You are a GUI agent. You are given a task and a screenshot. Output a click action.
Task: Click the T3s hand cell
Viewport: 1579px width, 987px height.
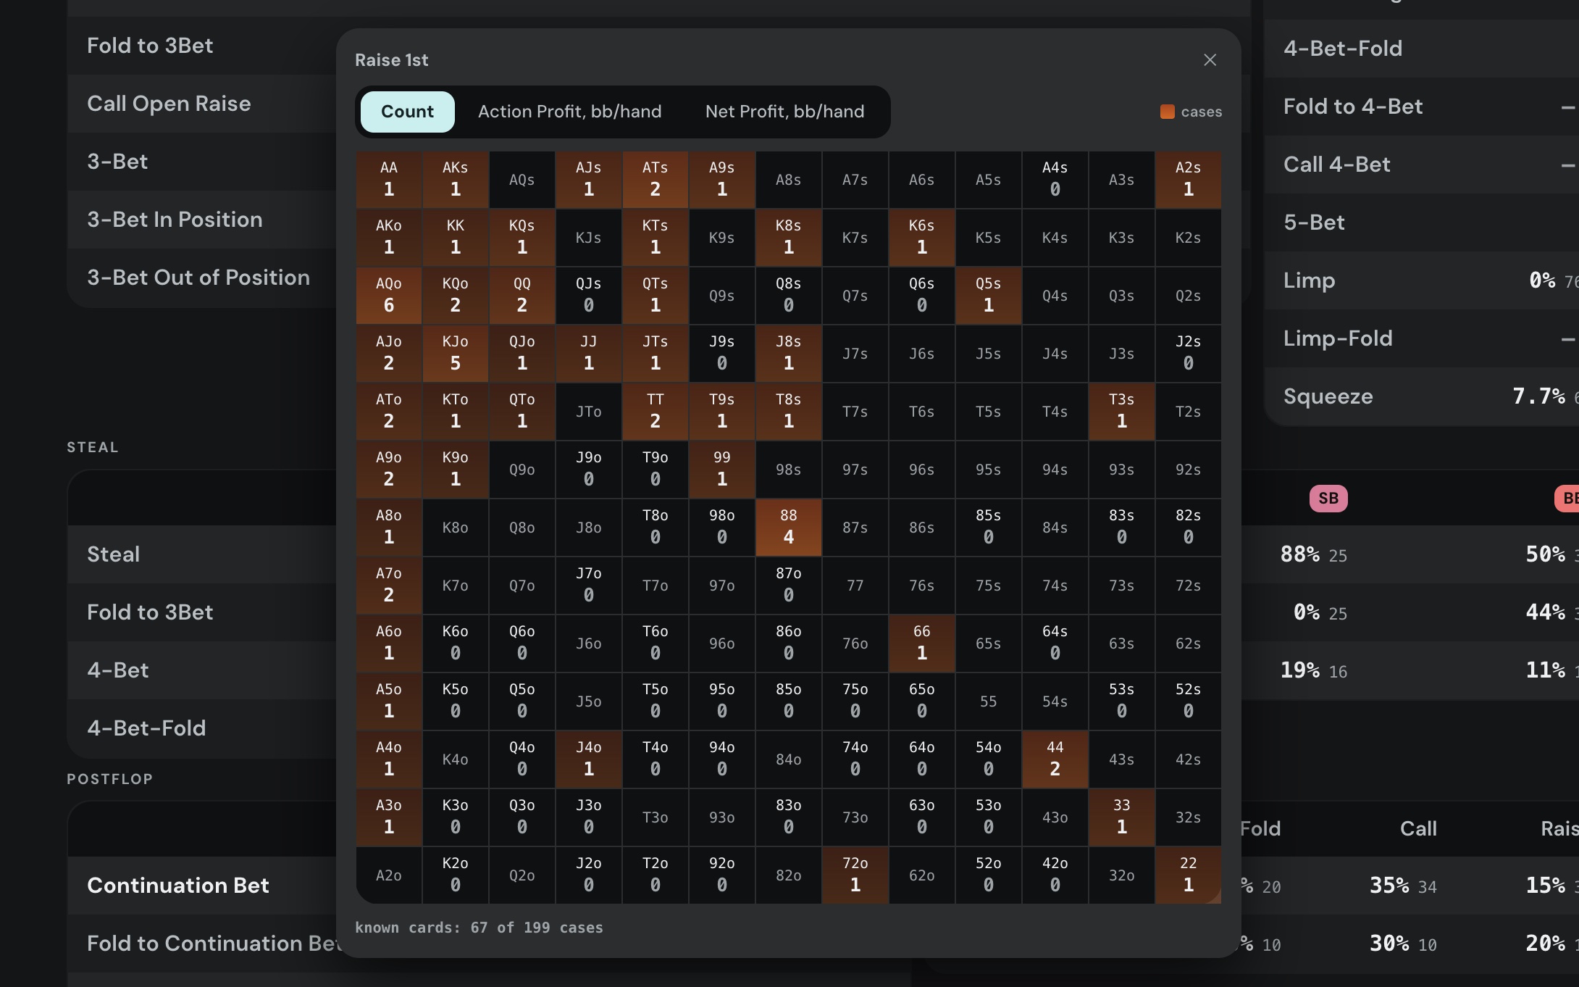(x=1122, y=411)
